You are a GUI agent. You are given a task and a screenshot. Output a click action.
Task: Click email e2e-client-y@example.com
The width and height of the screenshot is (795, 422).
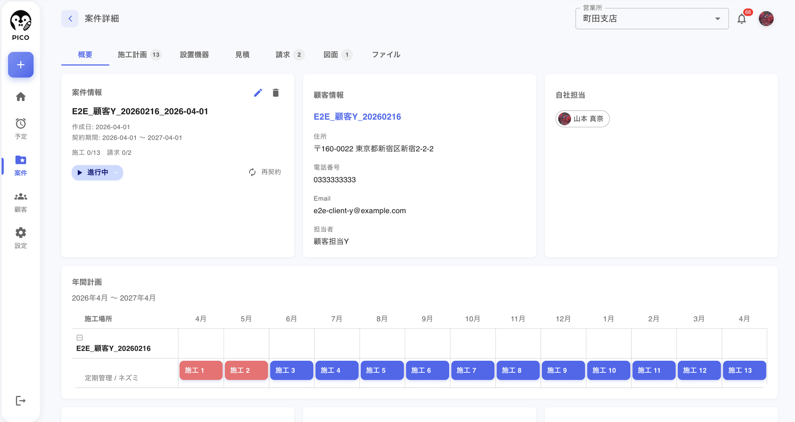click(359, 211)
